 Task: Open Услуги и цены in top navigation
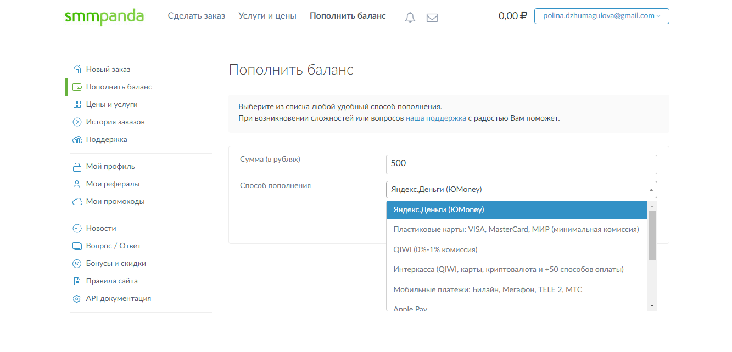coord(267,16)
